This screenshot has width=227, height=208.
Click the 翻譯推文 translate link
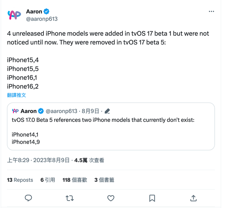click(16, 95)
